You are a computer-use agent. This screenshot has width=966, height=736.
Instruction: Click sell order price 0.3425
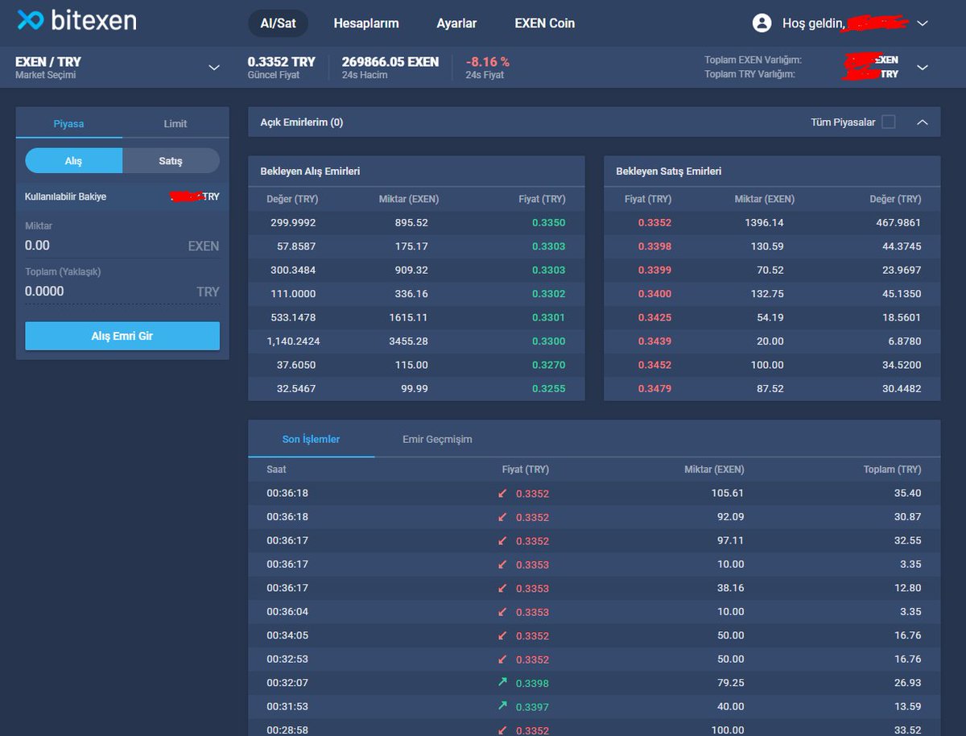pos(654,317)
